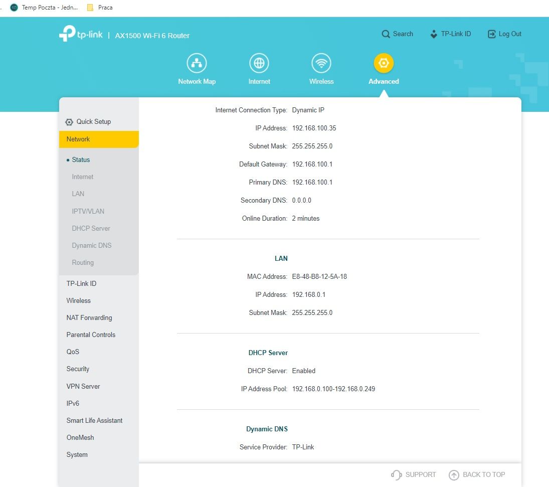Open Quick Setup in the sidebar
The height and width of the screenshot is (487, 549).
pyautogui.click(x=93, y=121)
